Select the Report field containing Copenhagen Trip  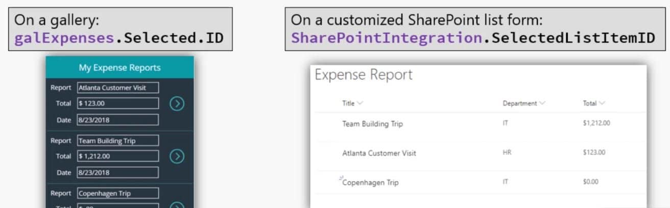tap(118, 194)
